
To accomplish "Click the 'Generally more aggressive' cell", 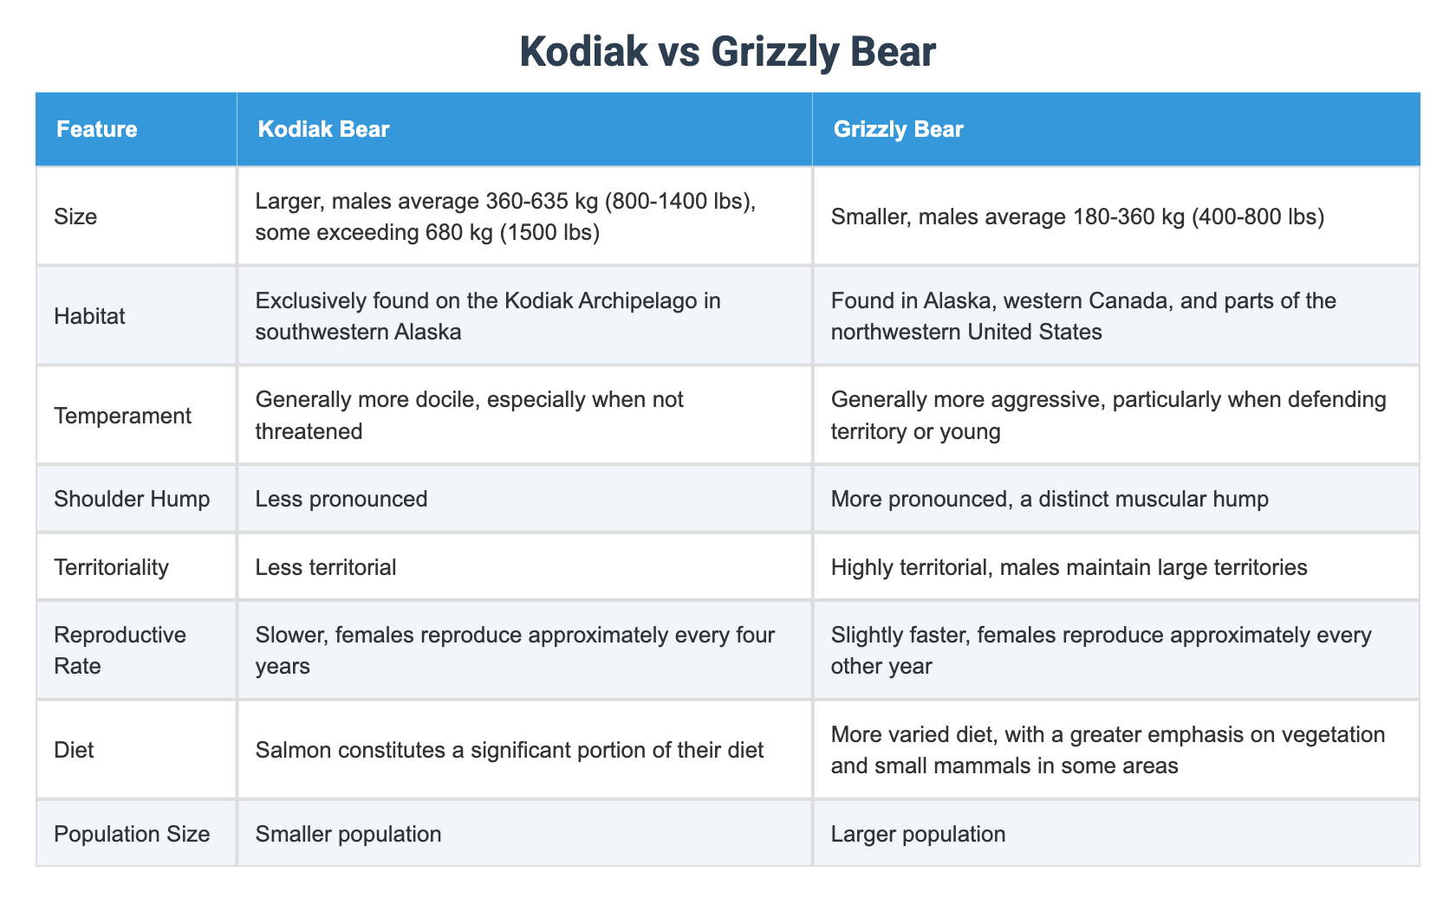I will [1108, 416].
